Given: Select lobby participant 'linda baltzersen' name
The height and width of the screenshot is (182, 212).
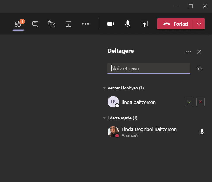Looking at the screenshot, I should pyautogui.click(x=139, y=102).
